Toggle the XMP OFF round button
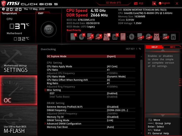The height and width of the screenshot is (136, 182). click(49, 29)
